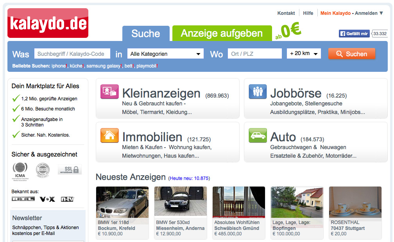This screenshot has width=394, height=242.
Task: Select the popular search iphone
Action: click(x=59, y=66)
